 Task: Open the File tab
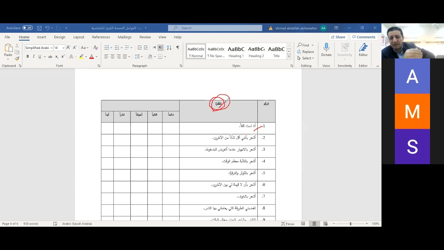(7, 37)
